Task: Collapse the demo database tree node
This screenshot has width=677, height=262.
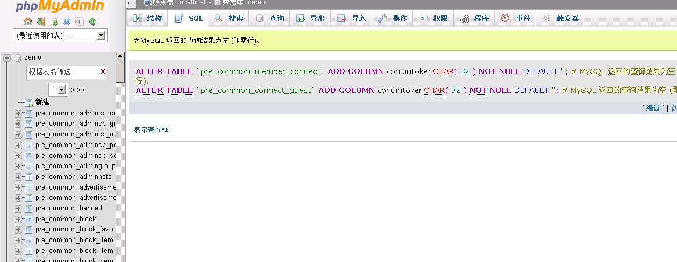Action: pyautogui.click(x=8, y=57)
